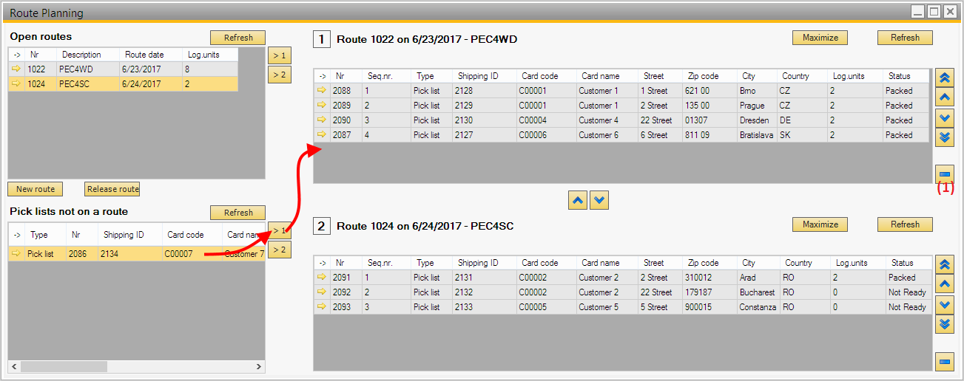Viewport: 964px width, 381px height.
Task: Click down arrow between the two route panels
Action: pyautogui.click(x=599, y=200)
